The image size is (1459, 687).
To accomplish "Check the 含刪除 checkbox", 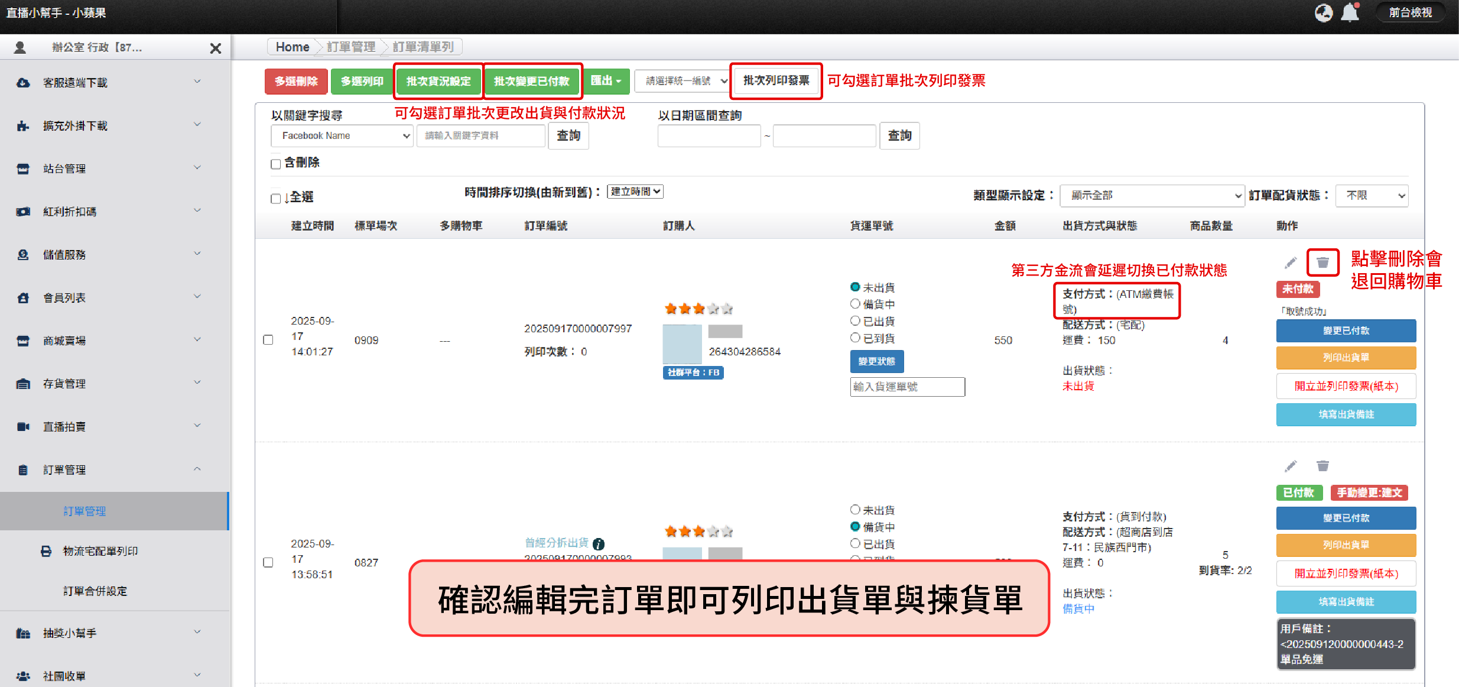I will pos(276,164).
